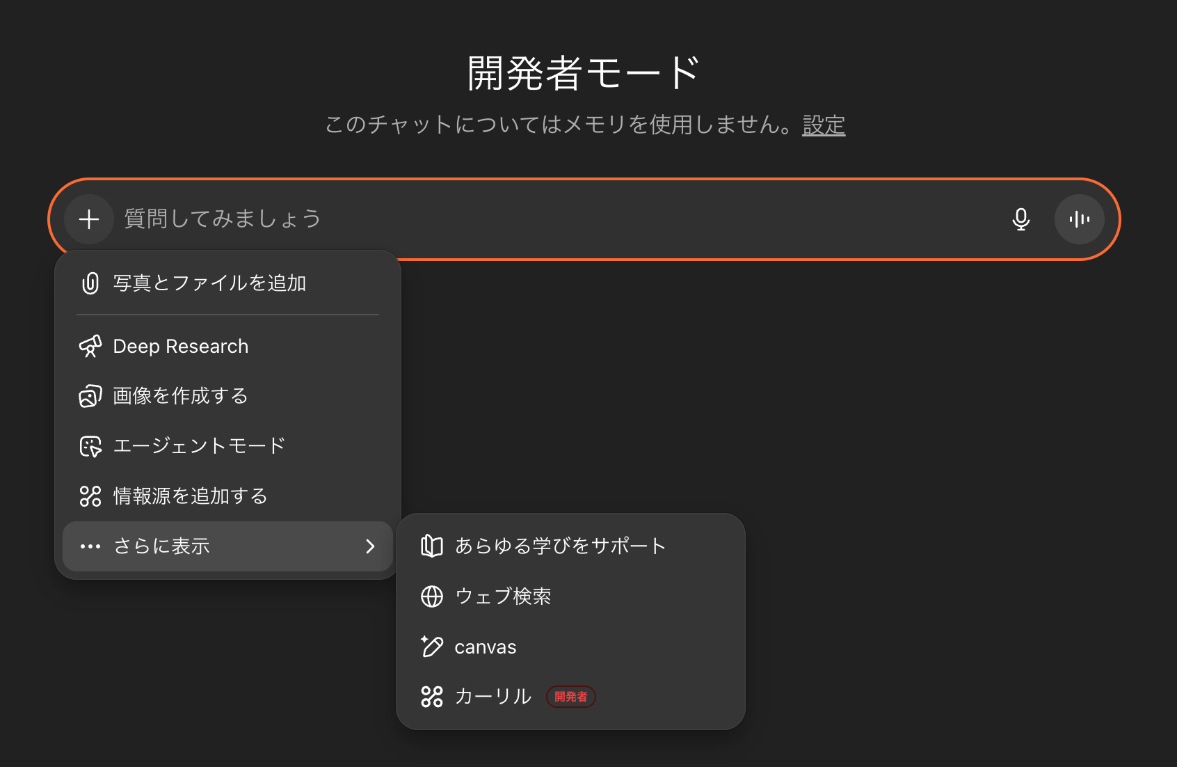Select the エージェントモード cursor icon
This screenshot has height=767, width=1177.
[x=89, y=445]
